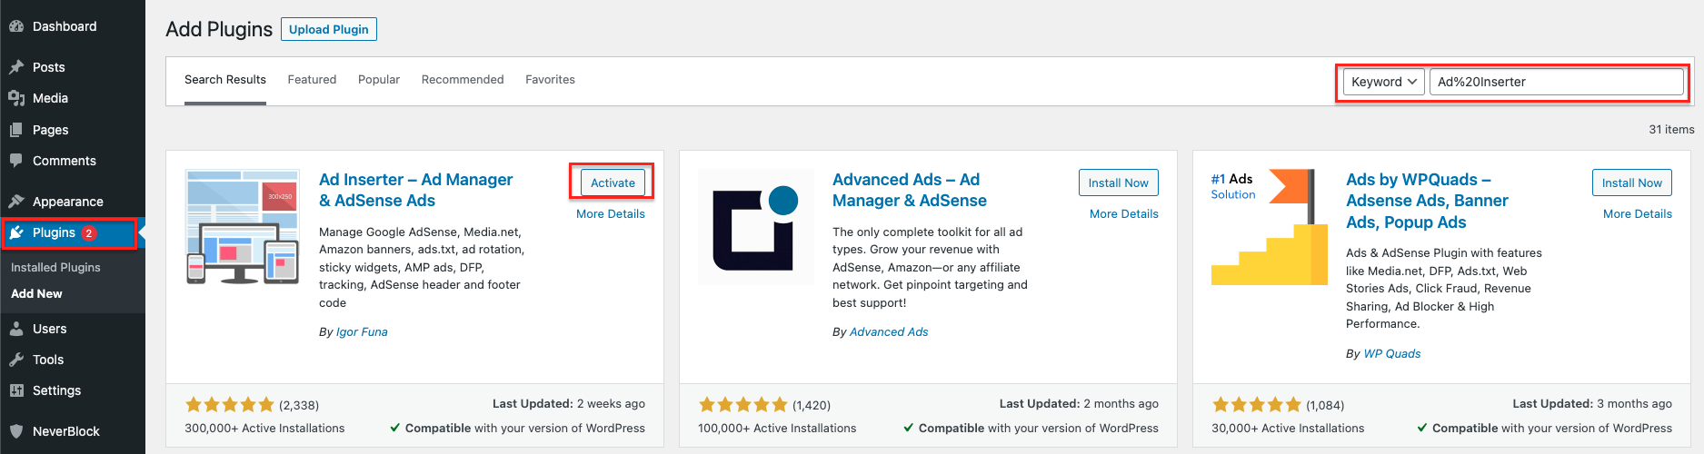The width and height of the screenshot is (1704, 454).
Task: Click the Appearance paintbrush icon
Action: [16, 202]
